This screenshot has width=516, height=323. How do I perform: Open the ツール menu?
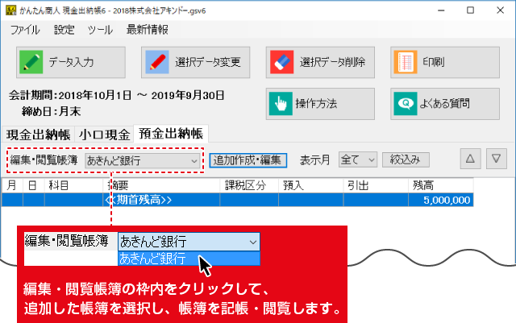tap(100, 30)
